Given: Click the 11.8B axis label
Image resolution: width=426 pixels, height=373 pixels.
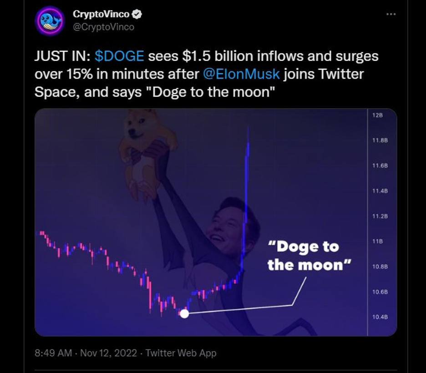Looking at the screenshot, I should coord(379,141).
